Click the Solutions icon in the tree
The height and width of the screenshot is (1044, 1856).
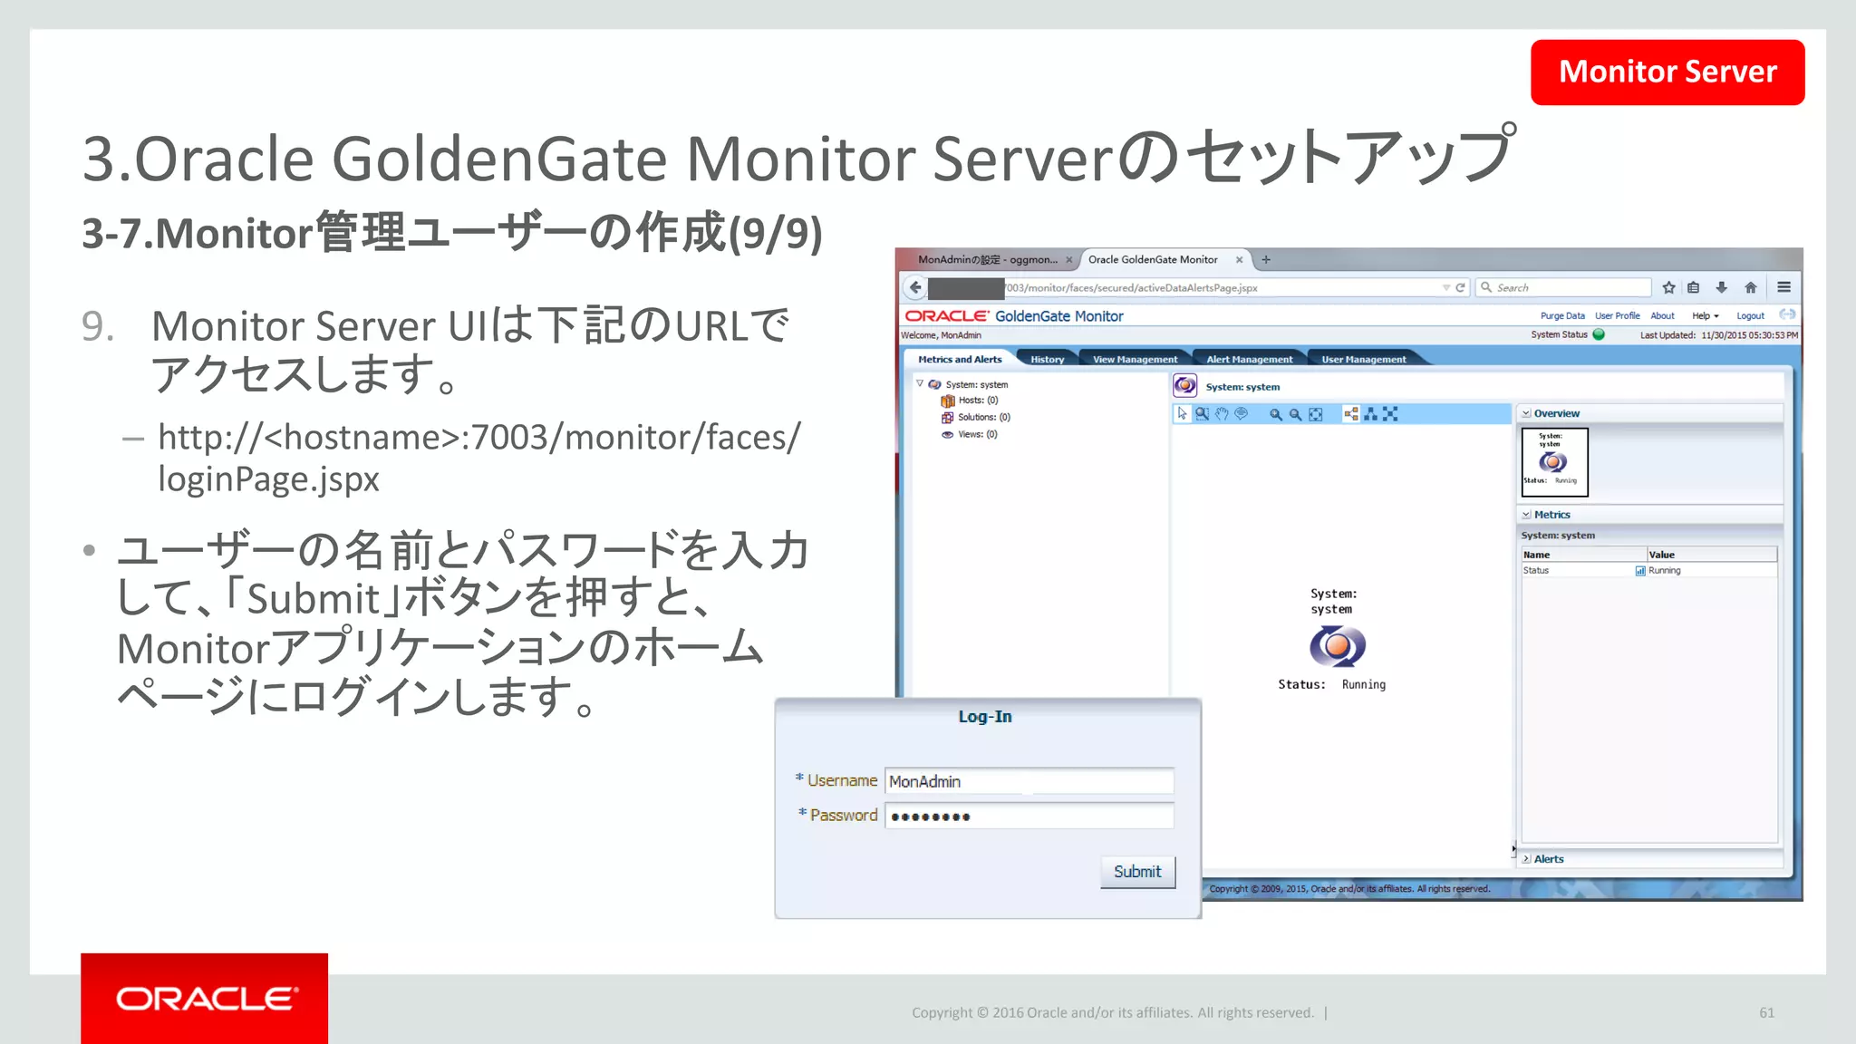coord(948,418)
